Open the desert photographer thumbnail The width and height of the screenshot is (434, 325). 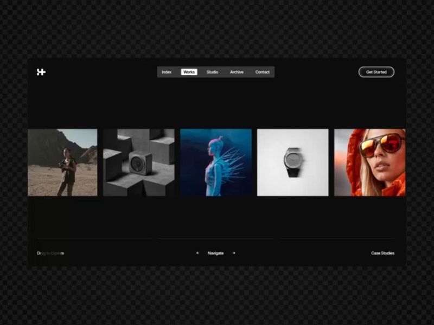coord(62,162)
